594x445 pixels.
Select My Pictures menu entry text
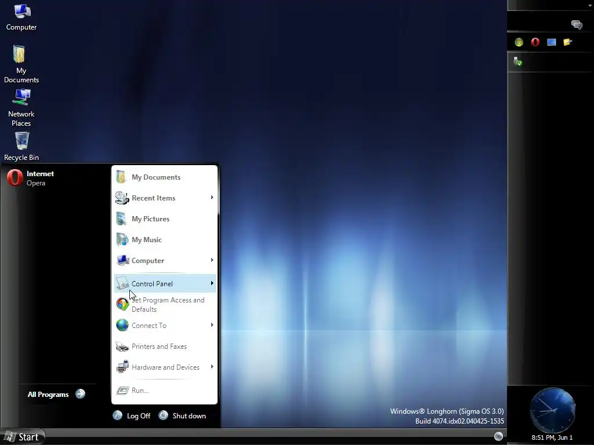(x=150, y=218)
